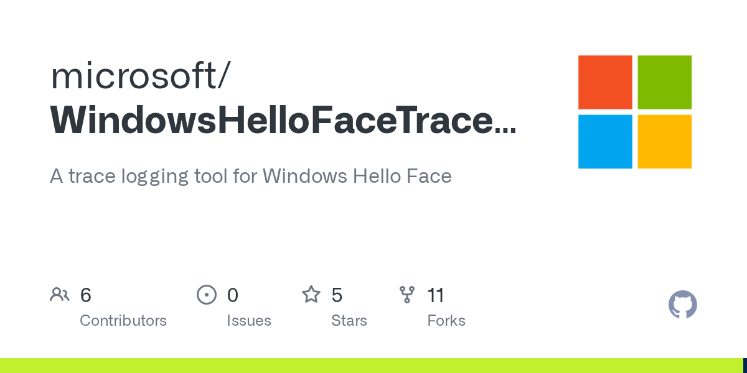Image resolution: width=747 pixels, height=373 pixels.
Task: Click the Stars star icon
Action: pos(311,295)
